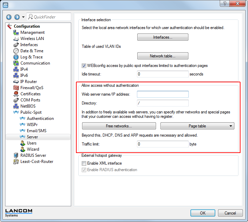
Task: Enable XML interface checkbox
Action: click(x=84, y=164)
